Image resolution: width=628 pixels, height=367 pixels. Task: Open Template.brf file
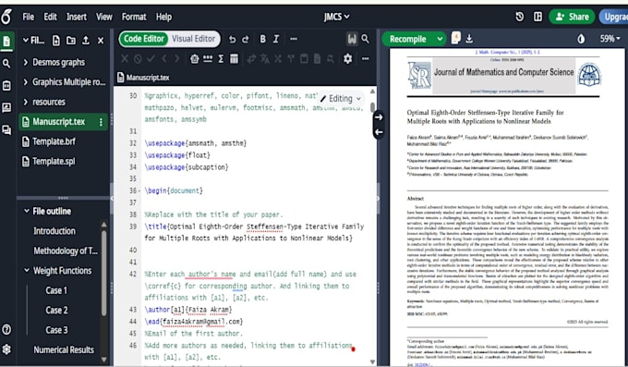(54, 141)
